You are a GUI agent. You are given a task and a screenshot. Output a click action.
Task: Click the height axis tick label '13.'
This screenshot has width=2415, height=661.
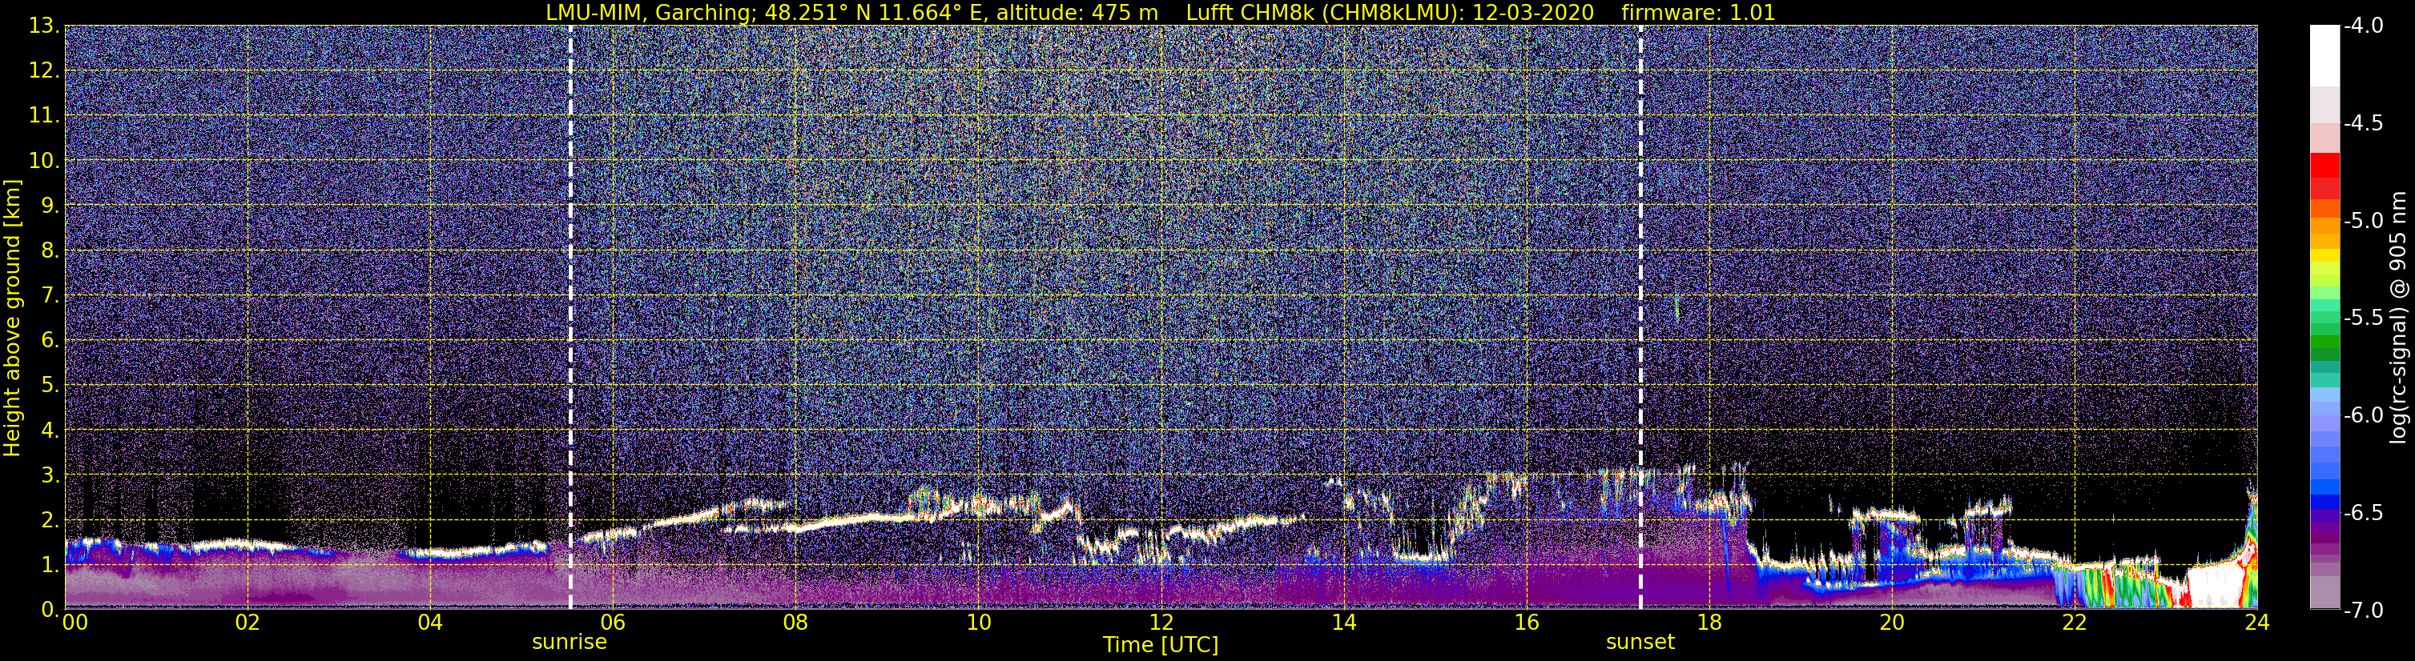click(43, 26)
